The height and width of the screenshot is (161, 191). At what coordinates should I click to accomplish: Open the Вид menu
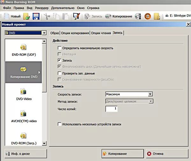[30, 8]
